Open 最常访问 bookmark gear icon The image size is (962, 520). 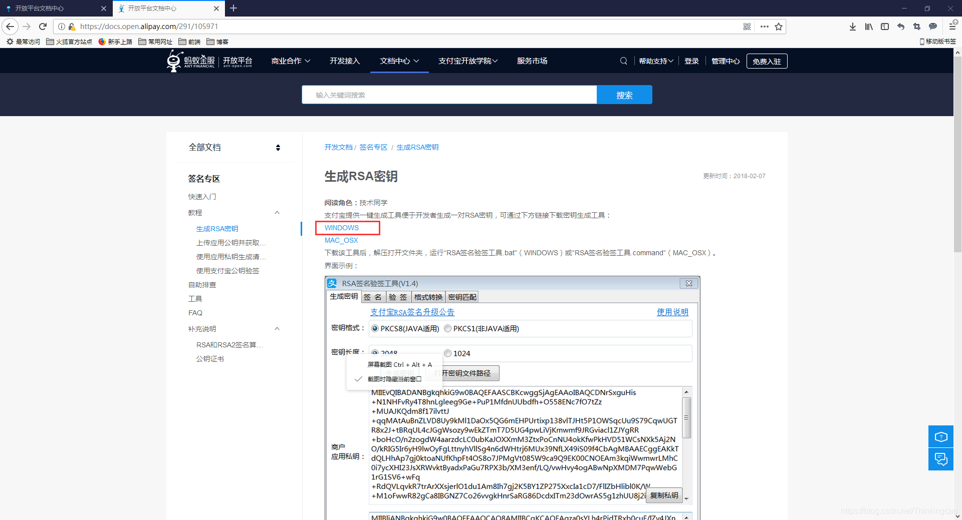click(23, 42)
